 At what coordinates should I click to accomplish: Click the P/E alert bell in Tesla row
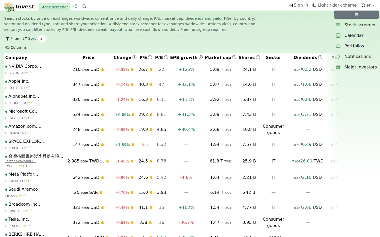click(150, 223)
